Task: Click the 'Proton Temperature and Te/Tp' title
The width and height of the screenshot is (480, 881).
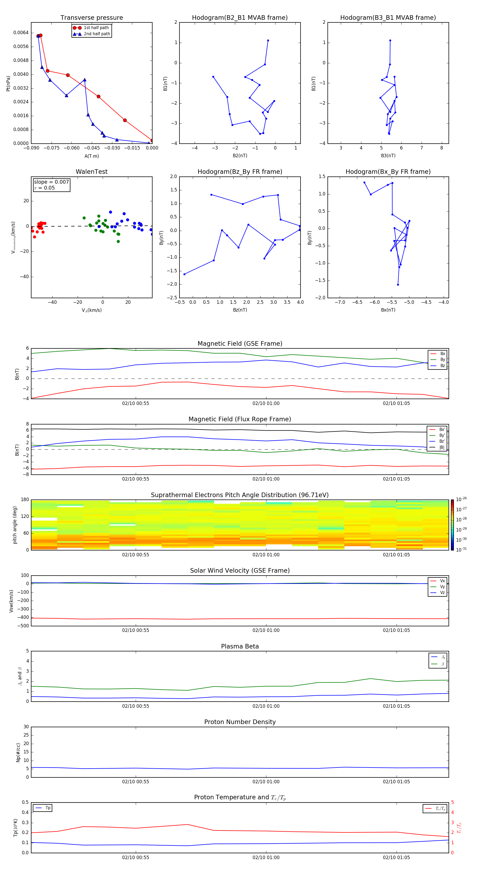Action: point(240,797)
